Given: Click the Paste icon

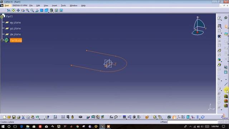Looking at the screenshot, I should 33,117.
